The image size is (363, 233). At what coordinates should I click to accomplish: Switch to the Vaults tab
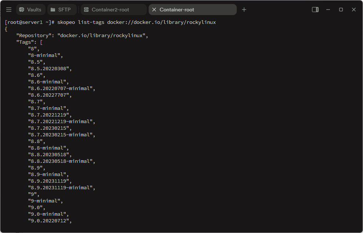coord(30,10)
